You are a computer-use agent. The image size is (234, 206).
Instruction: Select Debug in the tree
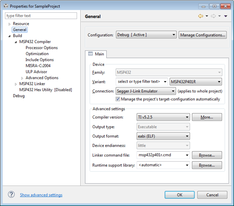(x=19, y=96)
